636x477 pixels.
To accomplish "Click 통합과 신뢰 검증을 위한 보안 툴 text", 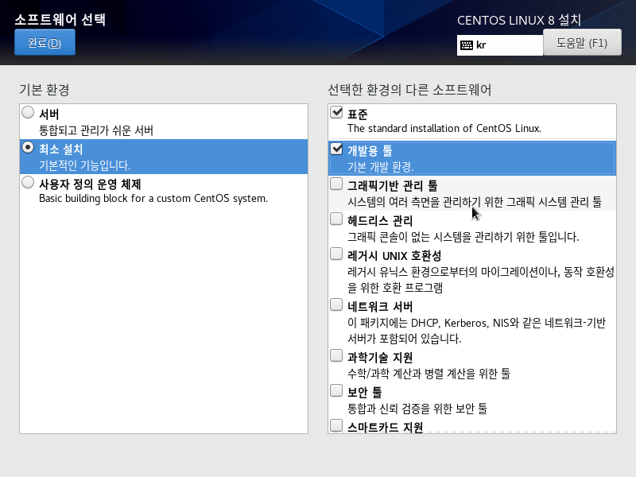I will tap(417, 408).
